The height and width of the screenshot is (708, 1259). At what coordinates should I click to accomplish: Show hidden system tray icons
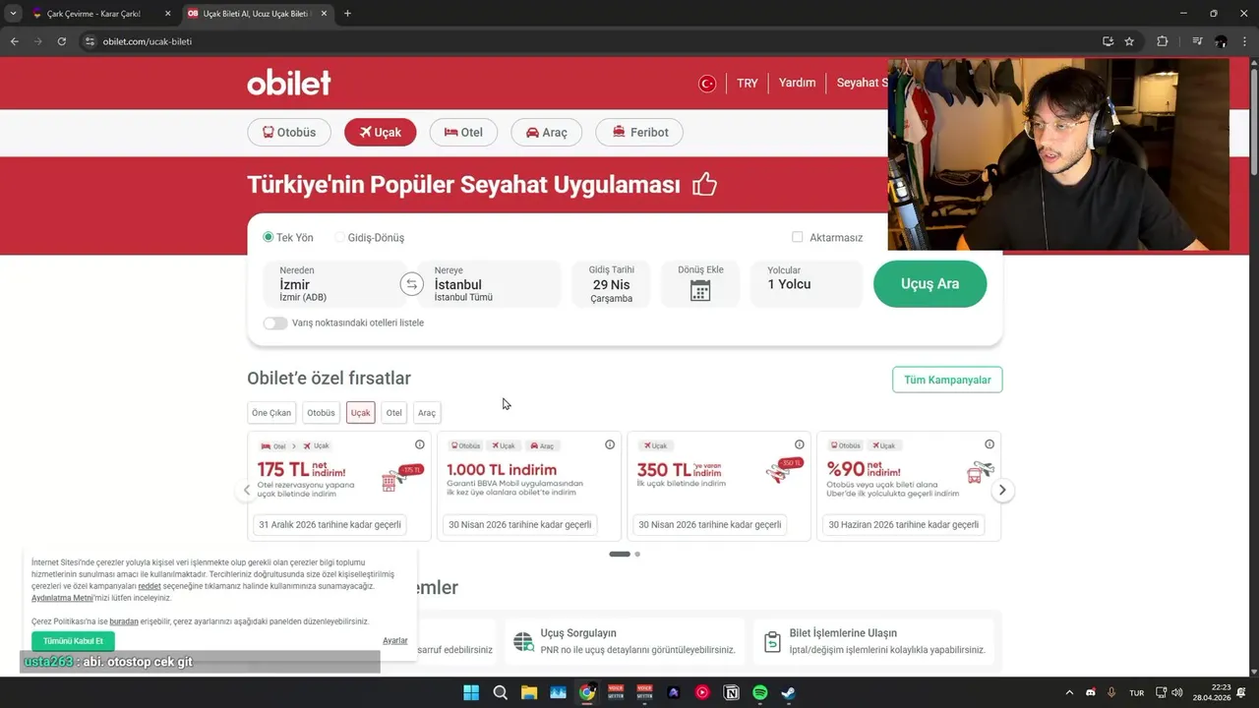point(1070,692)
